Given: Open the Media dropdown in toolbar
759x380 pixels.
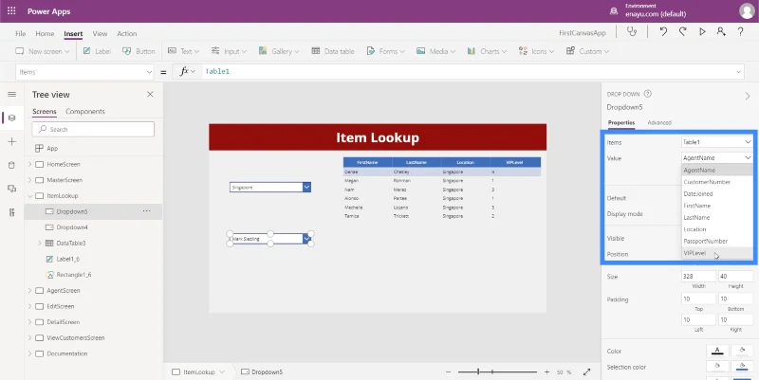Looking at the screenshot, I should [435, 51].
